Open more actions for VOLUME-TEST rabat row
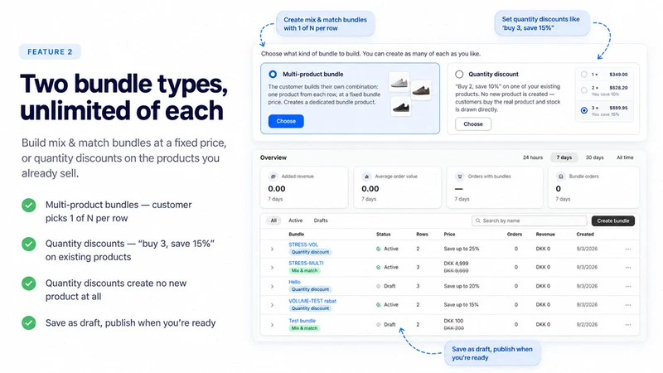Image resolution: width=663 pixels, height=373 pixels. pyautogui.click(x=628, y=305)
